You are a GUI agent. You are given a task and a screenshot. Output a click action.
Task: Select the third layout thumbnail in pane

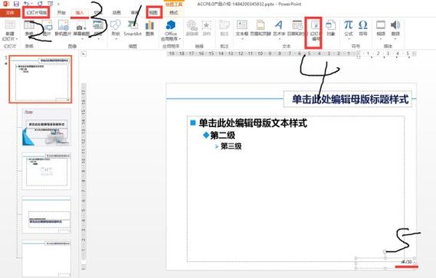coord(47,171)
